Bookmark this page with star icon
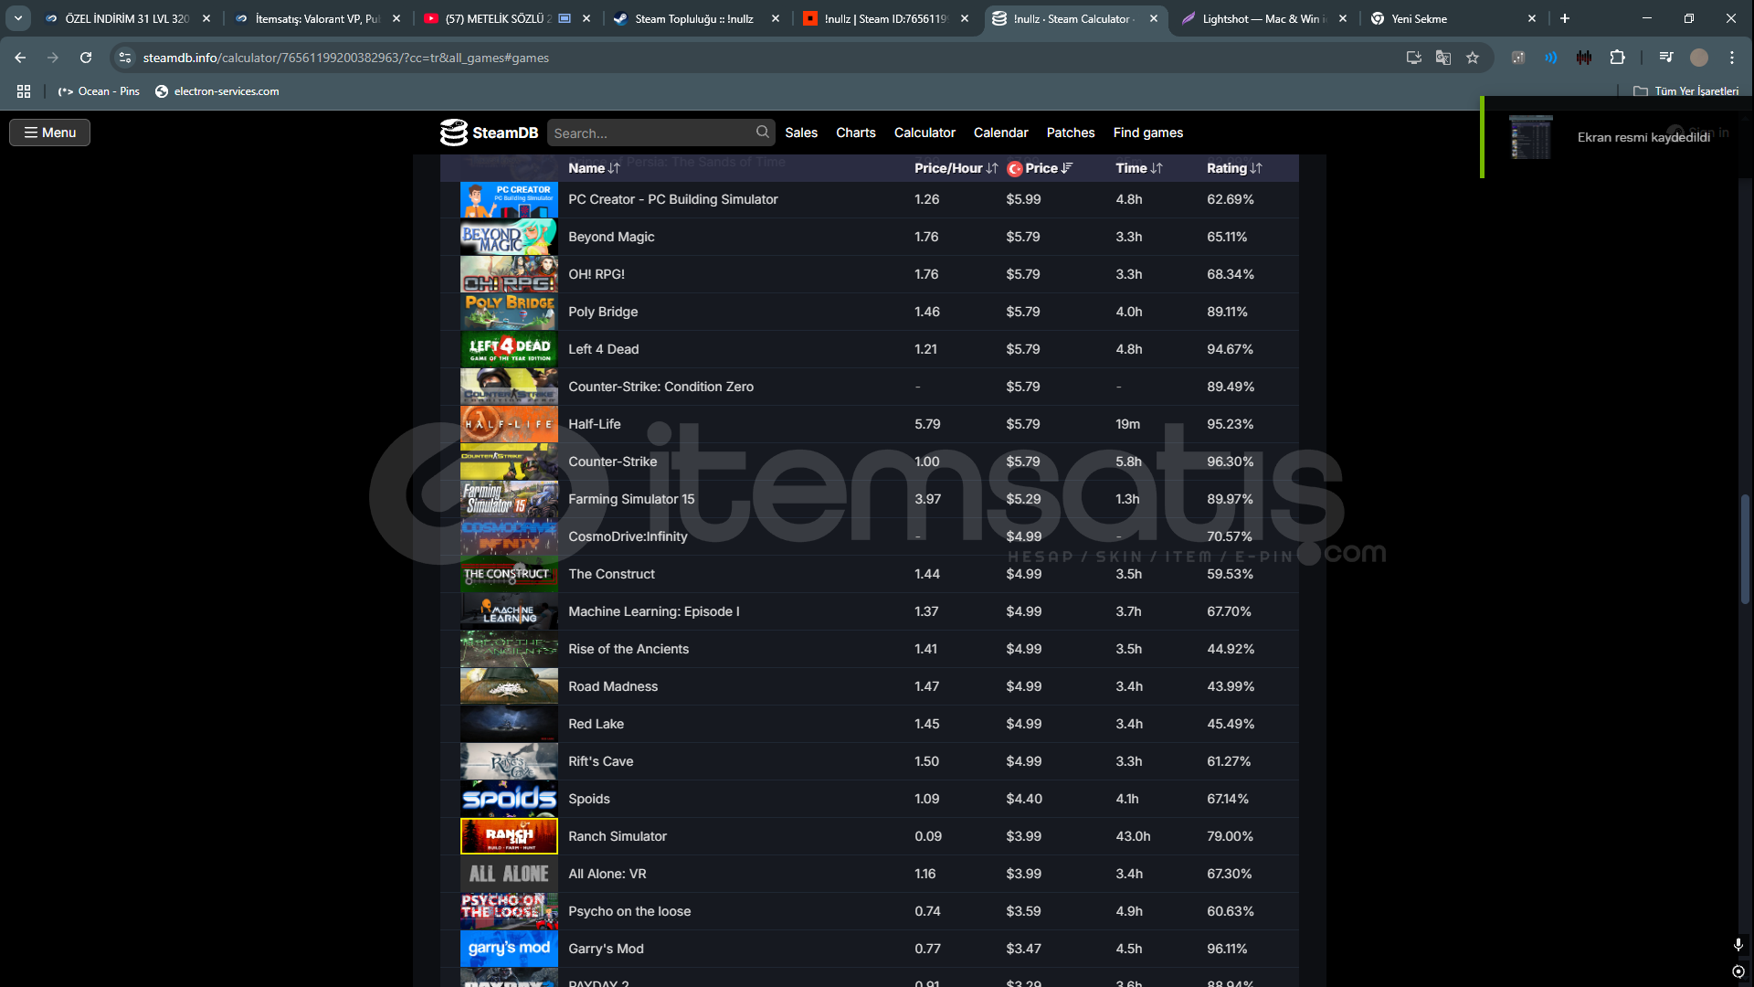This screenshot has height=987, width=1754. (x=1472, y=58)
